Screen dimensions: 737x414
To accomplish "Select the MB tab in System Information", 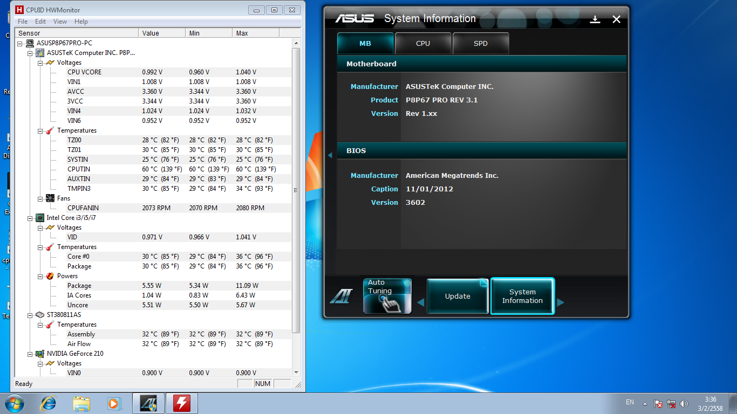I will tap(365, 44).
